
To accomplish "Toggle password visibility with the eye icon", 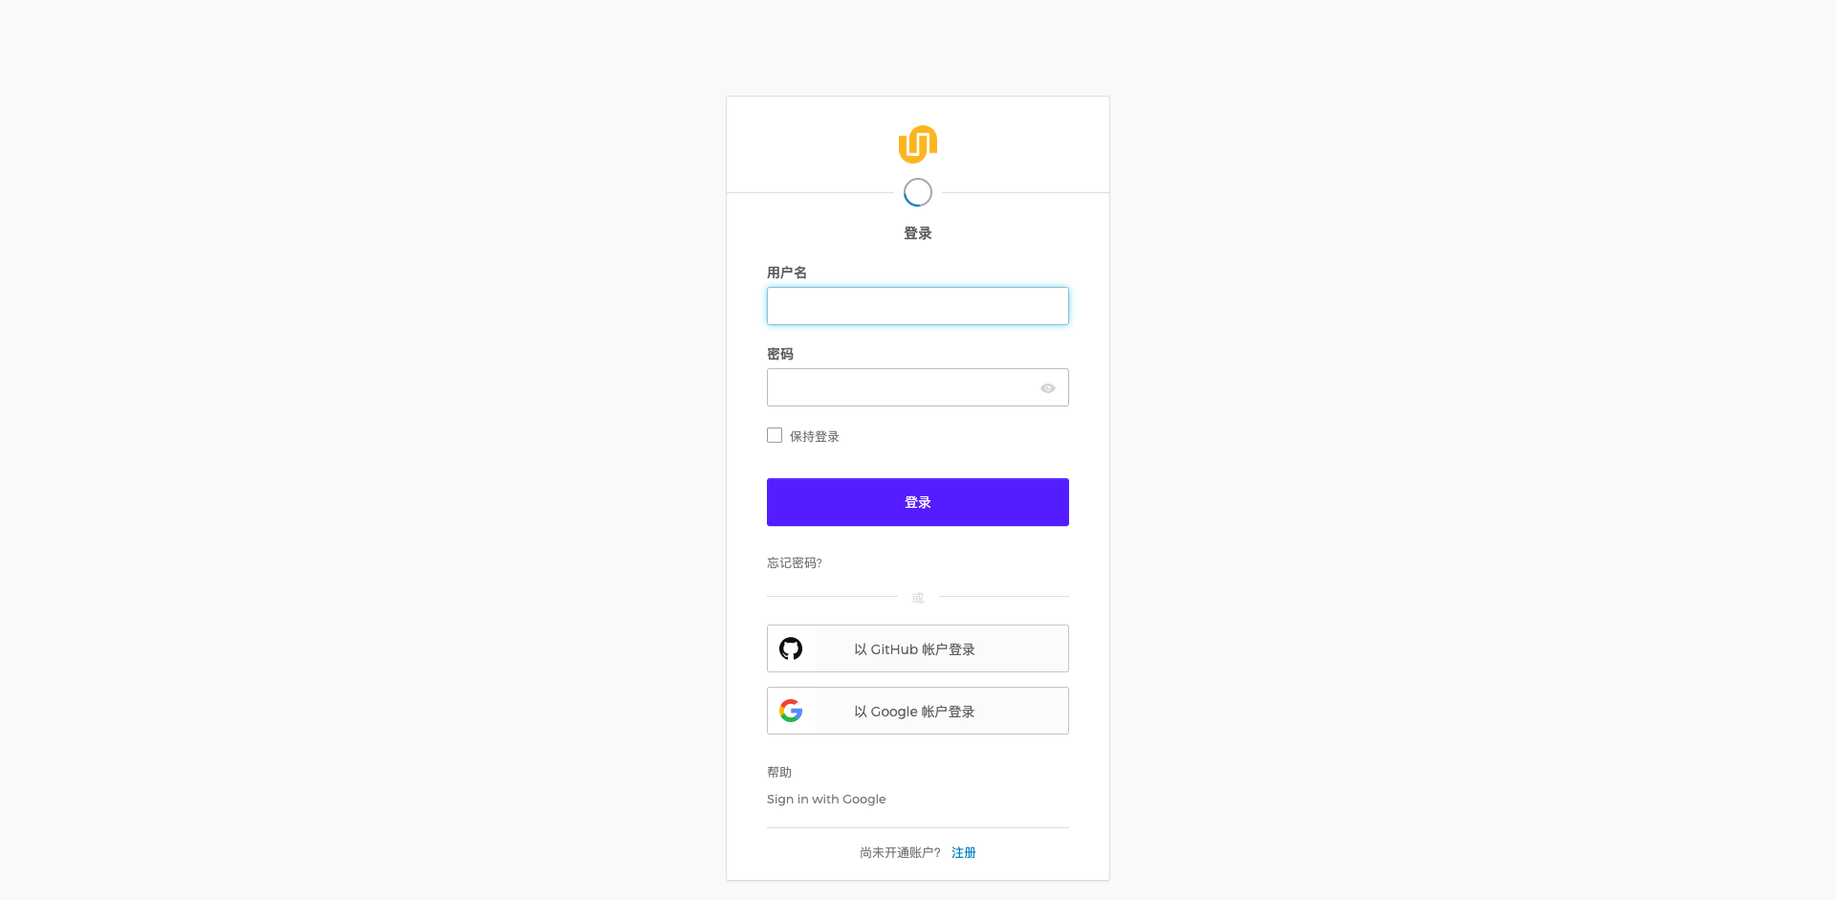I will tap(1048, 388).
